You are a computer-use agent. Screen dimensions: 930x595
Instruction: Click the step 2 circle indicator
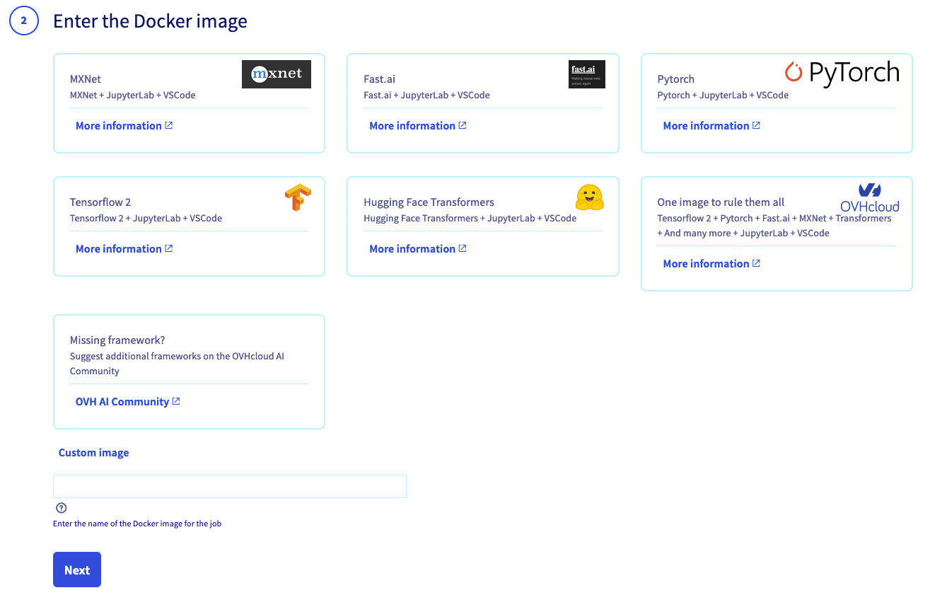[x=23, y=21]
